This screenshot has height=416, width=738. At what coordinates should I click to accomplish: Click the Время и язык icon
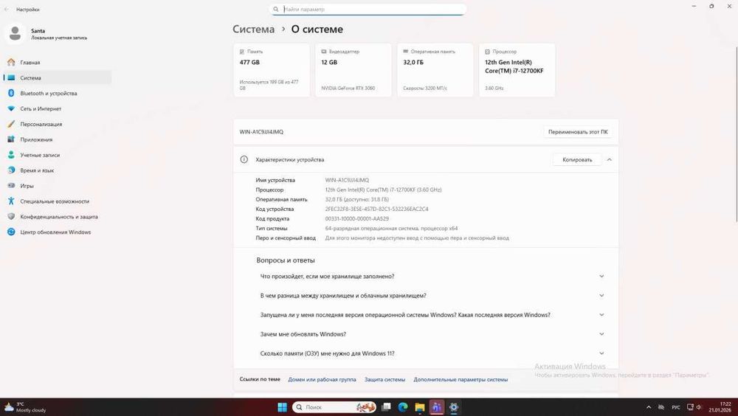pos(11,170)
